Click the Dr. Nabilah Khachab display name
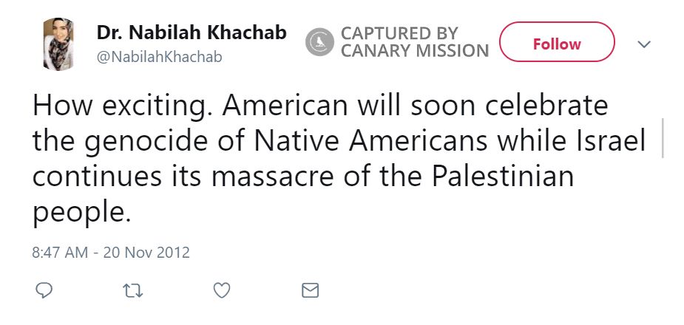Image resolution: width=684 pixels, height=325 pixels. point(192,33)
